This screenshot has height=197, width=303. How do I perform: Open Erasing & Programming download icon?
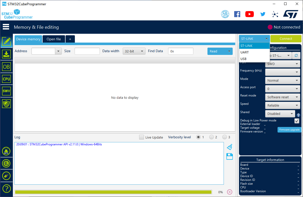6,54
